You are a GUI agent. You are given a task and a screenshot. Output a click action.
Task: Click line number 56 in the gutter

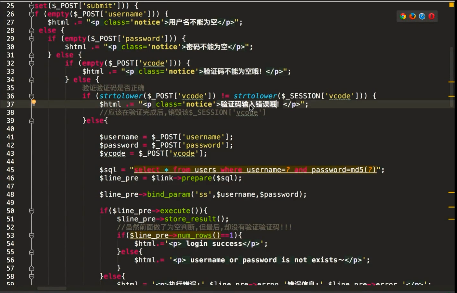(10, 260)
